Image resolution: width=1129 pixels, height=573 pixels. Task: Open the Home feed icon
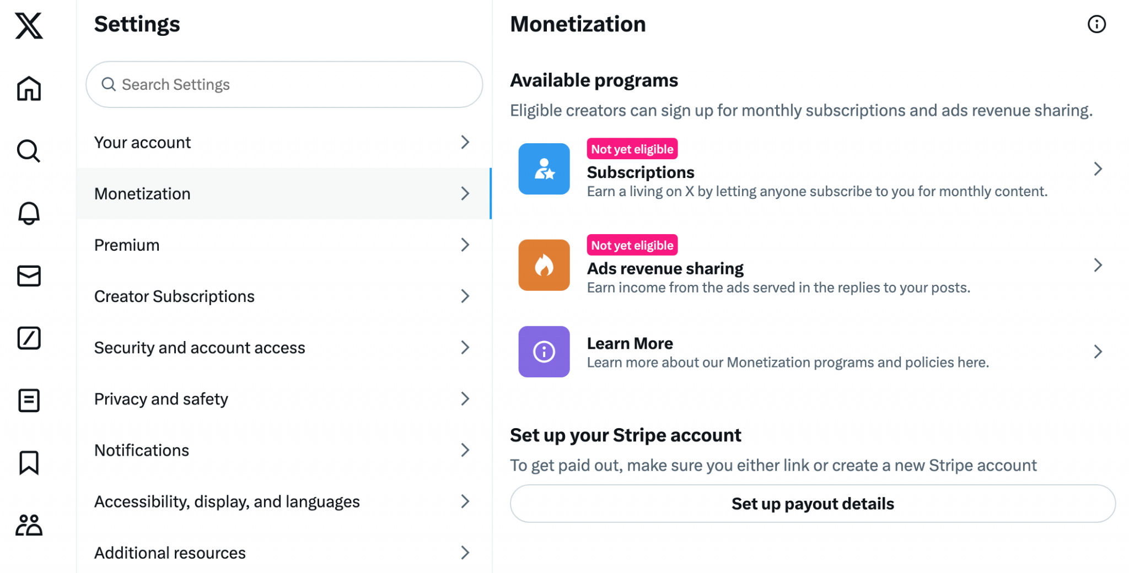coord(28,89)
